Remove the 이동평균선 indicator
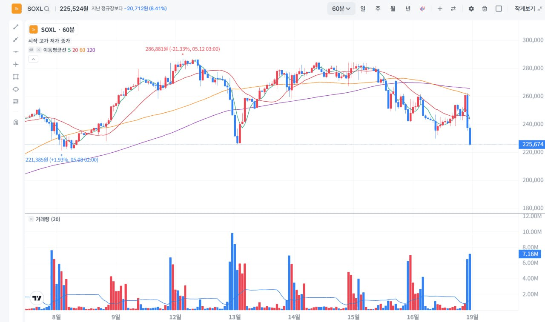 click(39, 50)
